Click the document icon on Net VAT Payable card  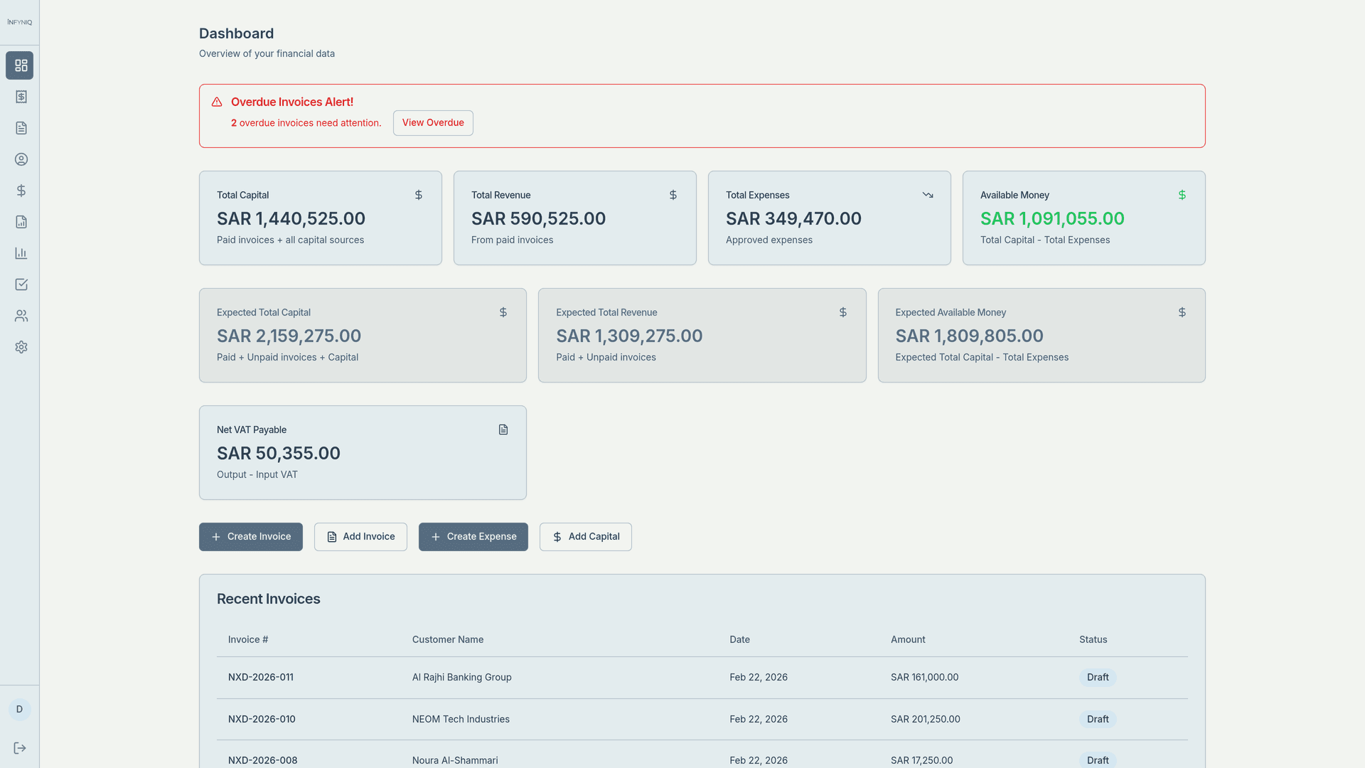pyautogui.click(x=503, y=430)
